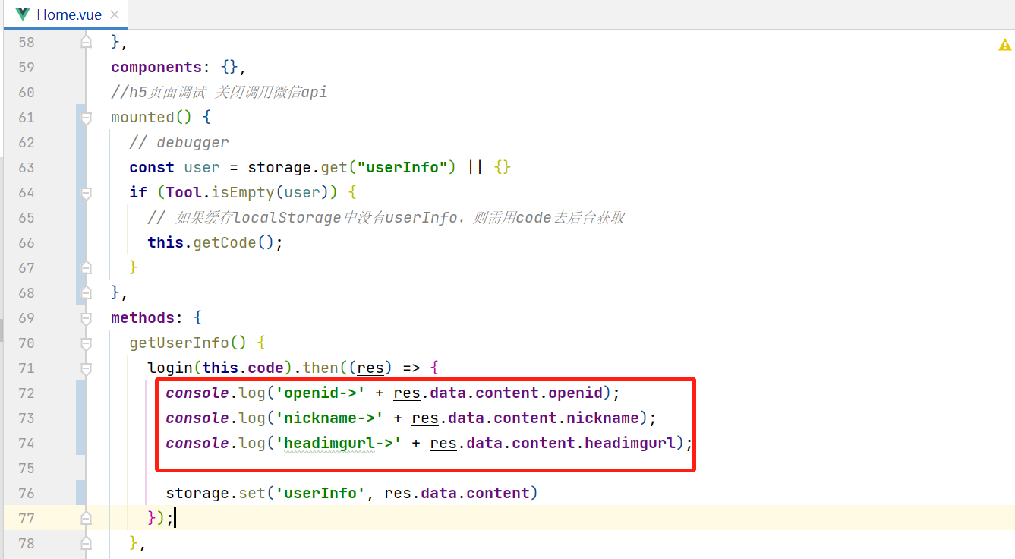Click the fold end marker at line 77
This screenshot has height=559, width=1015.
86,518
